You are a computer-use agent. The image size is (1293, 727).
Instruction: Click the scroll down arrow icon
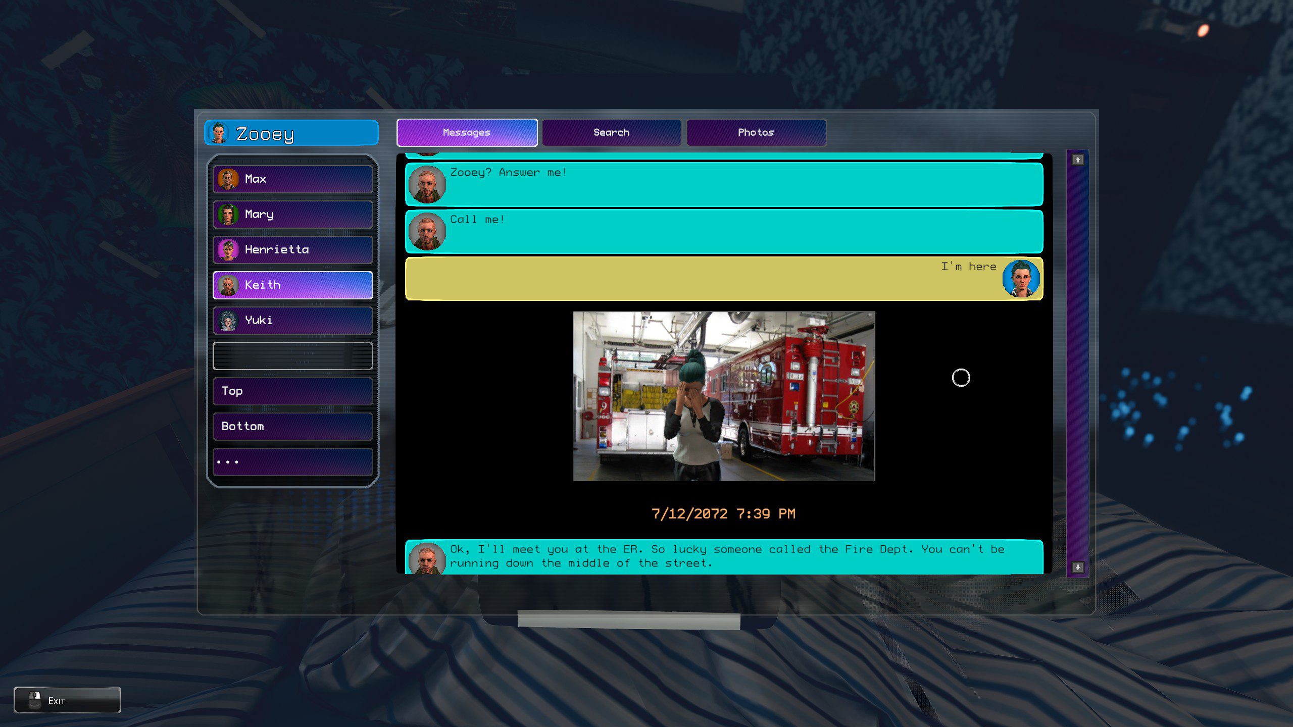click(1077, 567)
